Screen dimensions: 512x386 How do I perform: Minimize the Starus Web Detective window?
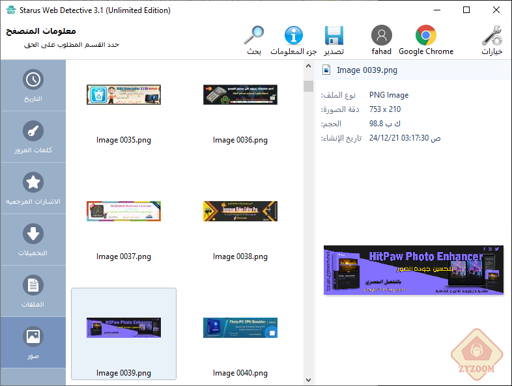437,10
